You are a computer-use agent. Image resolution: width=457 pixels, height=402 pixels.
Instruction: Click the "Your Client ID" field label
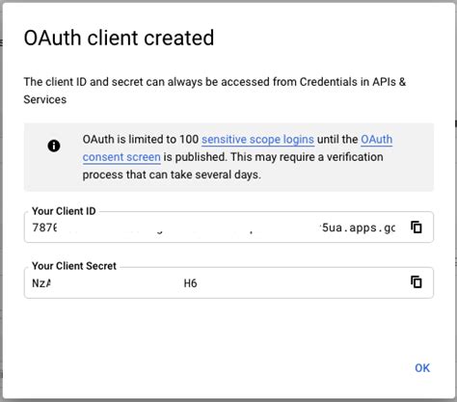(64, 211)
